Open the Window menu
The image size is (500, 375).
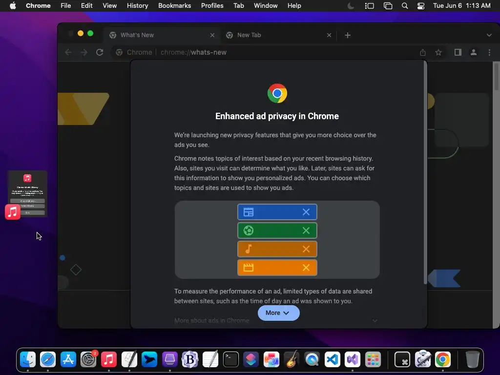pos(266,6)
